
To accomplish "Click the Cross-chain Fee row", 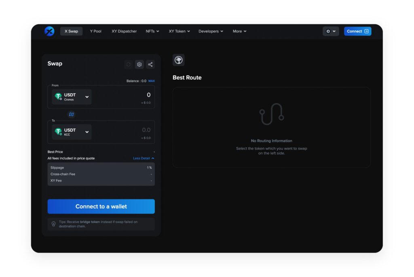I will click(101, 174).
